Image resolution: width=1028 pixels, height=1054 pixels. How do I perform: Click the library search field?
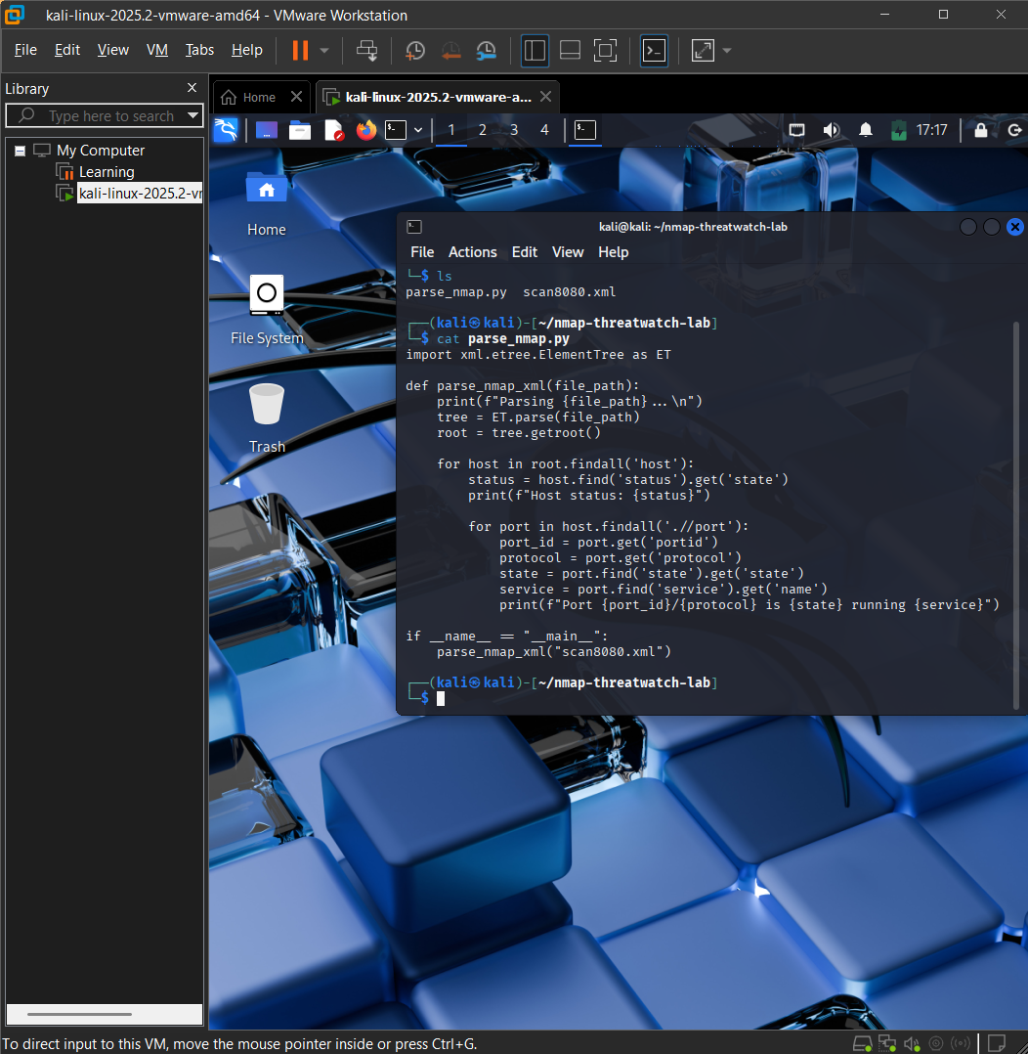coord(105,115)
